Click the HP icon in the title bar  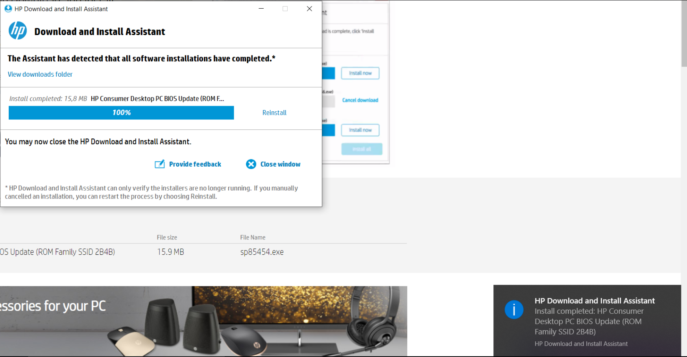[7, 9]
